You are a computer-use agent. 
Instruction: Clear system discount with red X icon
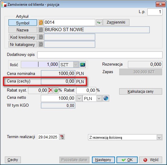(x=51, y=90)
